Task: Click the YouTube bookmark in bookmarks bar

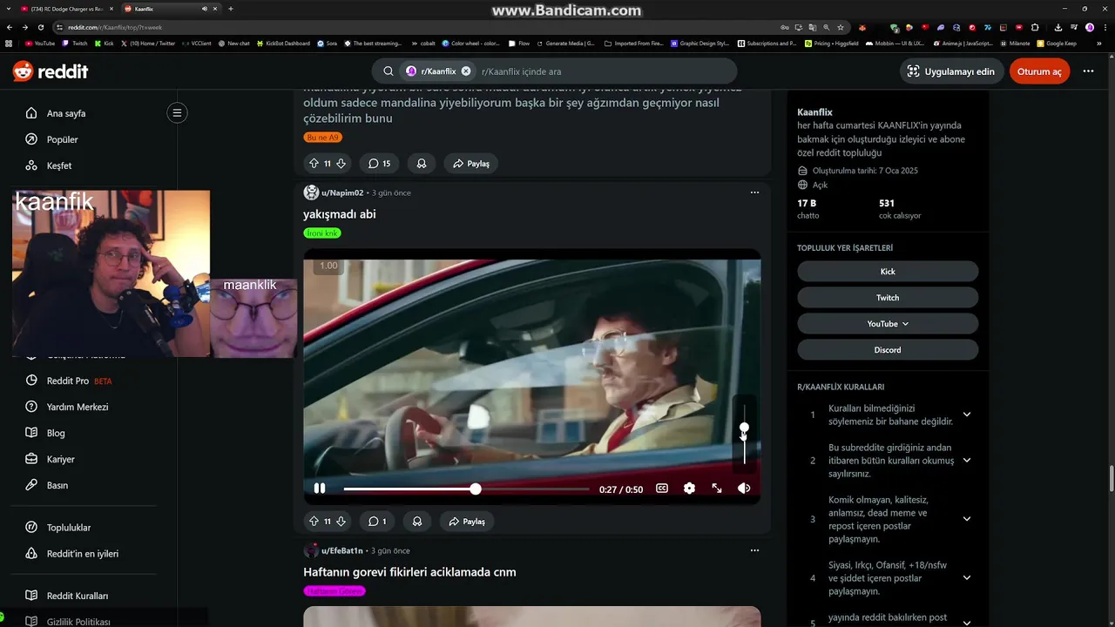Action: pos(40,43)
